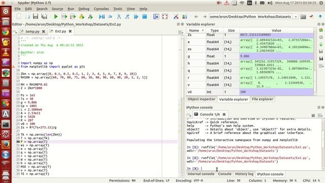
Task: Step over current line debug icon
Action: click(110, 16)
